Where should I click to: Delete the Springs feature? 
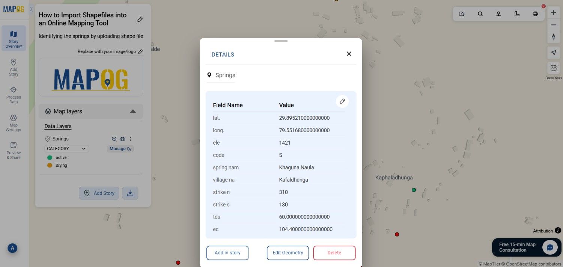334,253
